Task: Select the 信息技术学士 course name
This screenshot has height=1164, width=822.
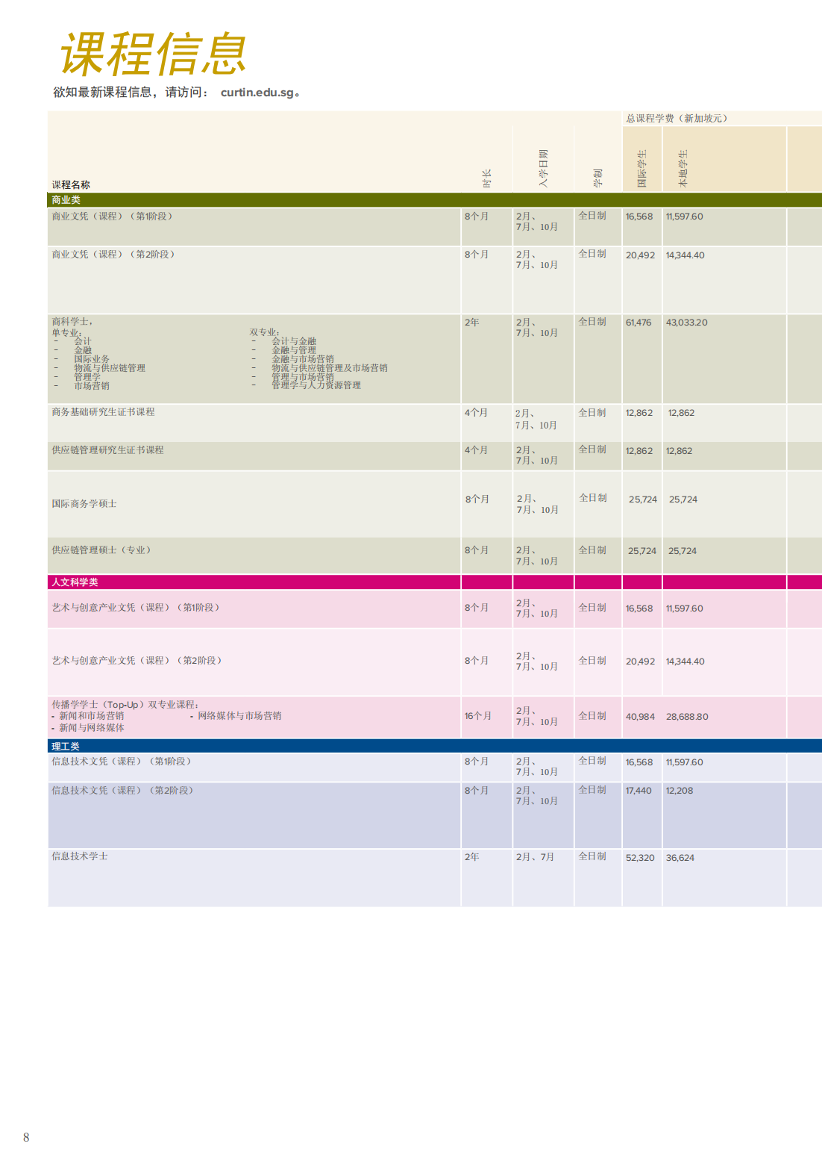Action: point(80,856)
